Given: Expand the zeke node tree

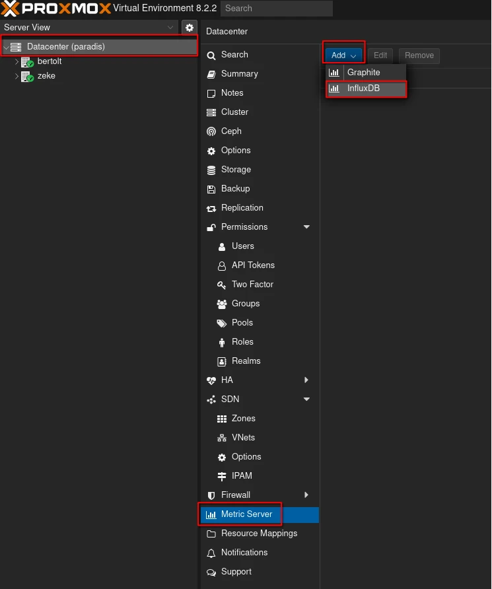Looking at the screenshot, I should [17, 76].
